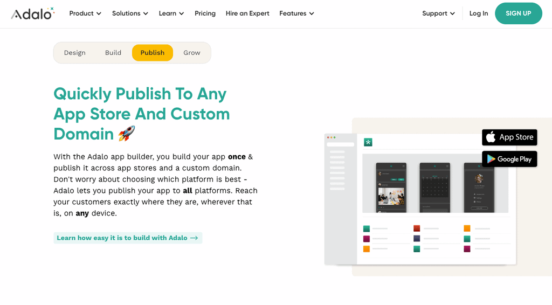Screen dimensions: 552x305
Task: Click the middle phone preview with calendar
Action: click(x=435, y=188)
